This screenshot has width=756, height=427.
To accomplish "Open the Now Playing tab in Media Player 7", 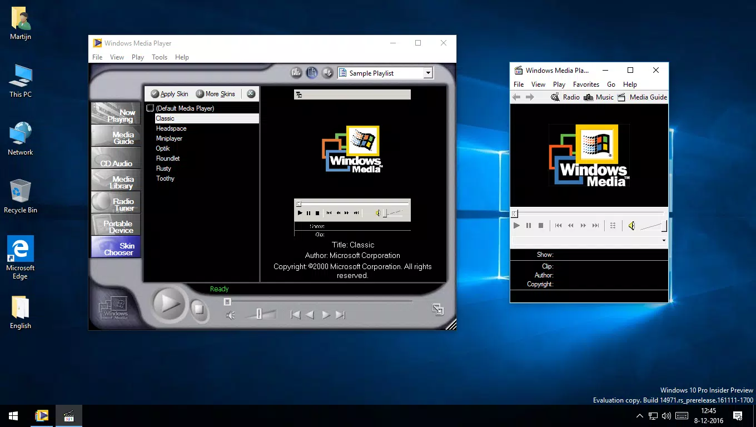I will point(116,113).
